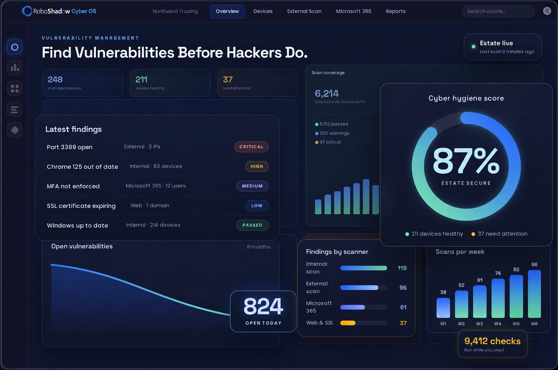Click the PASSED status badge
558x370 pixels.
pos(253,225)
